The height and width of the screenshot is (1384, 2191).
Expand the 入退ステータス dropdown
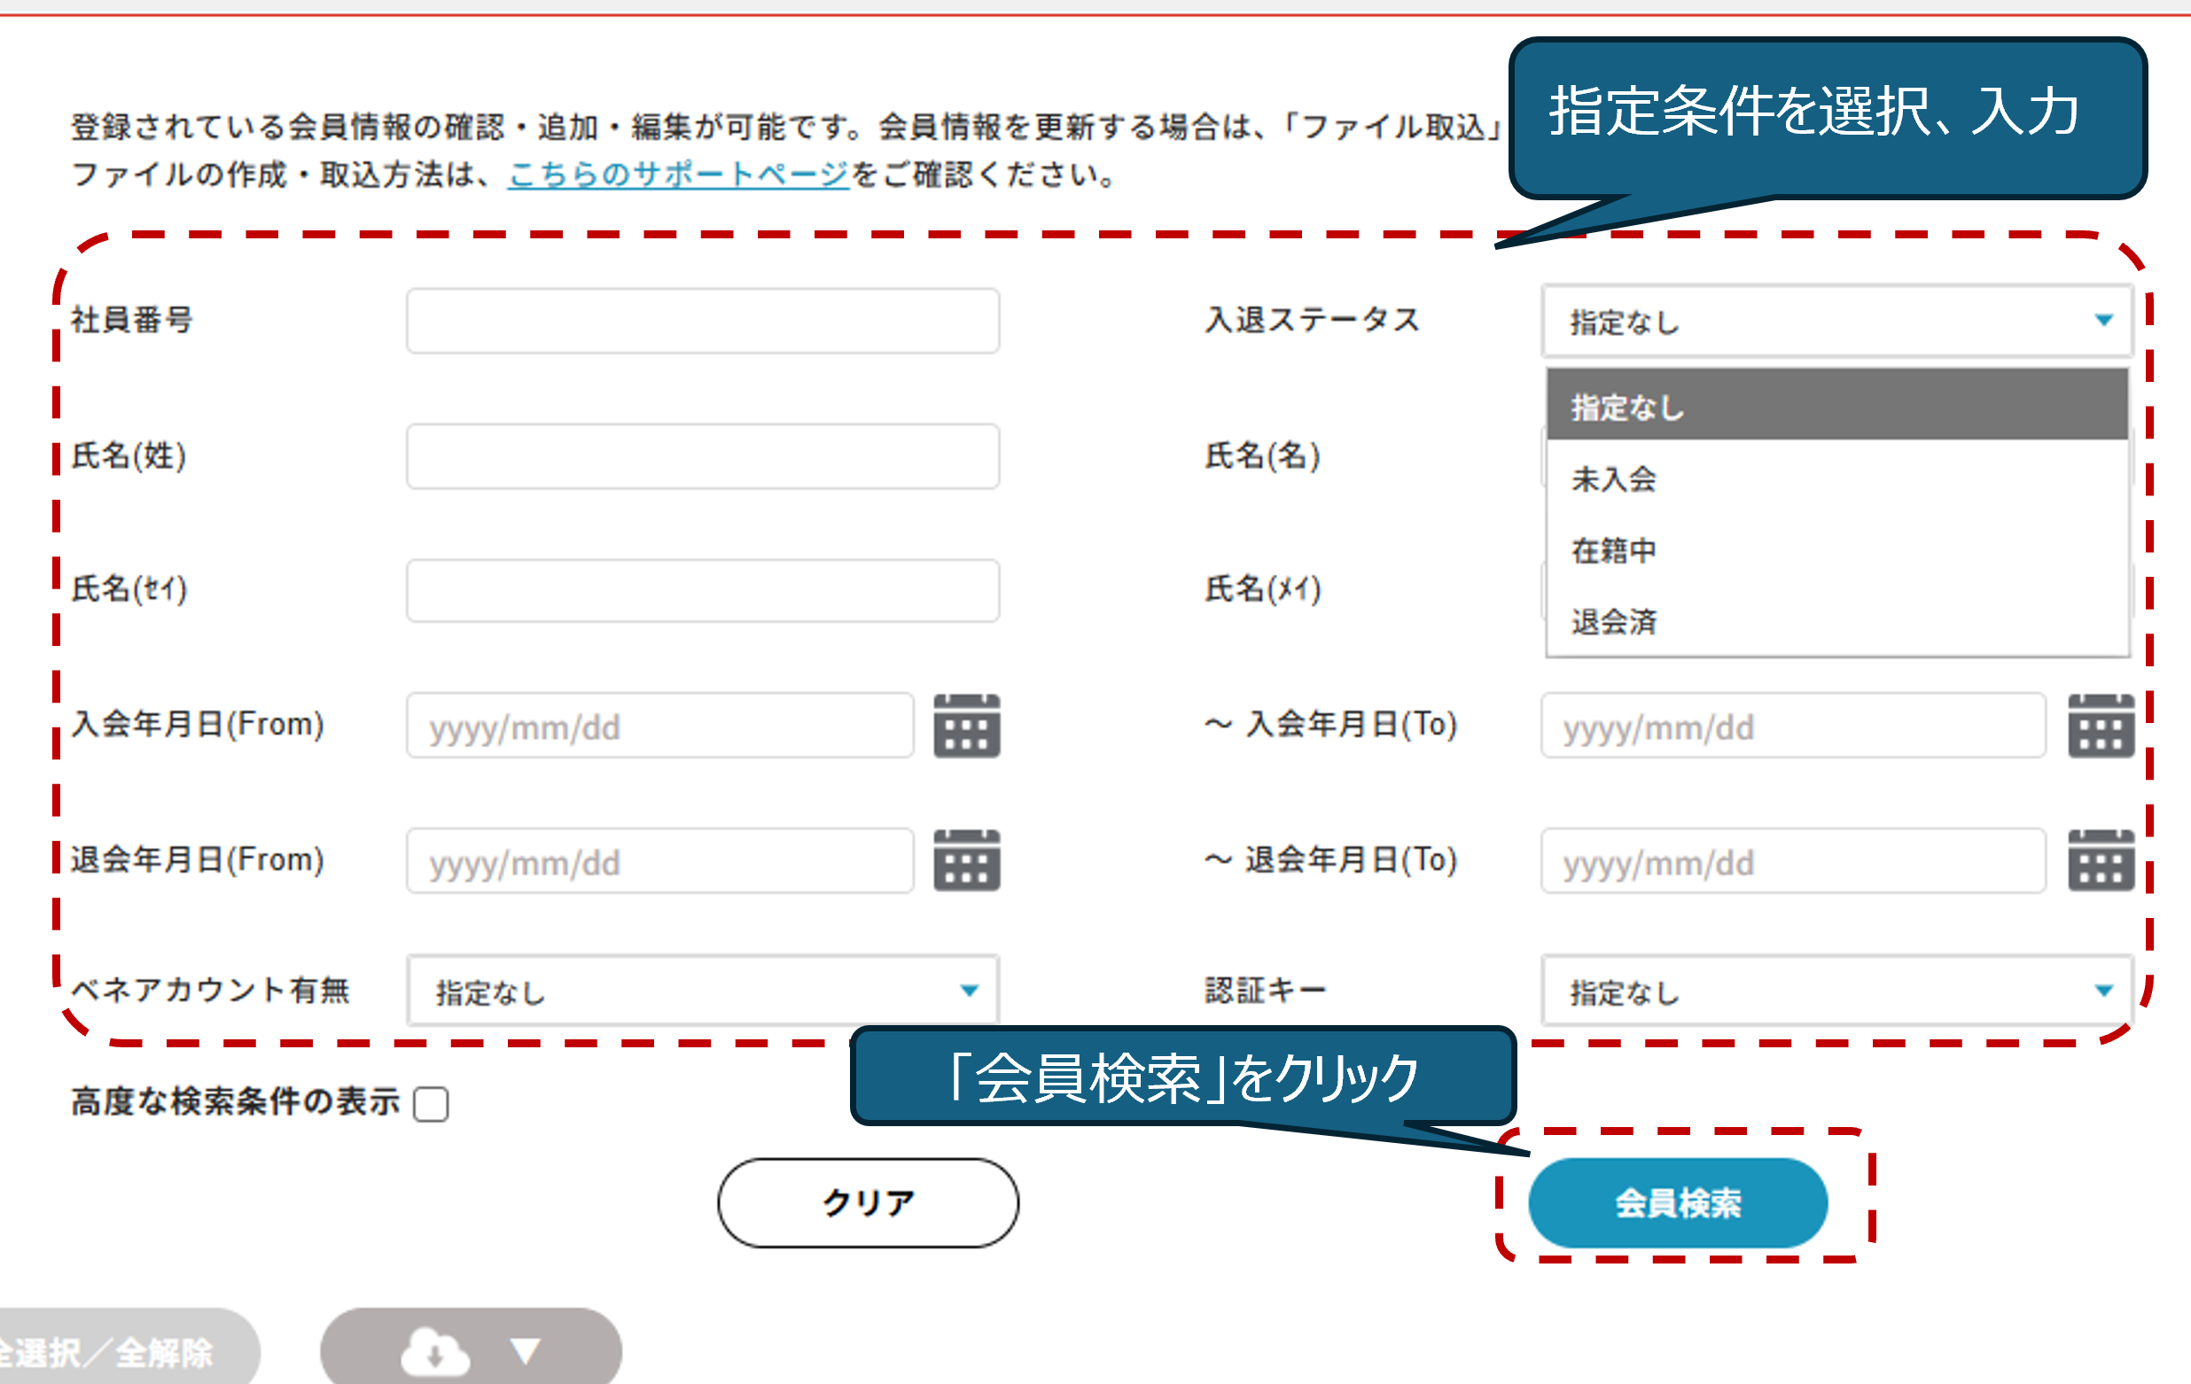tap(1836, 321)
